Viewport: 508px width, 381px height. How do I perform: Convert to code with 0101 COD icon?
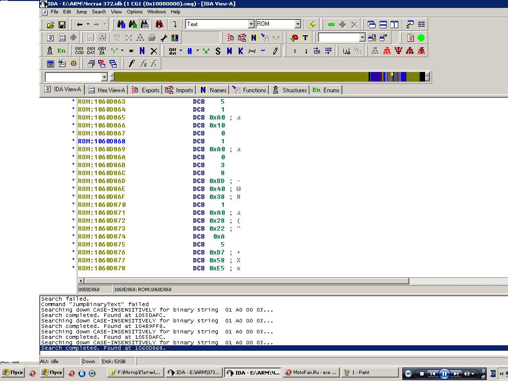click(x=79, y=51)
